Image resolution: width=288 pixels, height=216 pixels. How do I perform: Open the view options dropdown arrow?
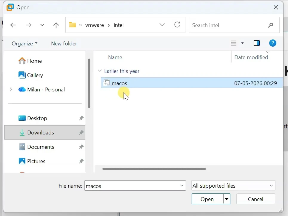coord(242,43)
